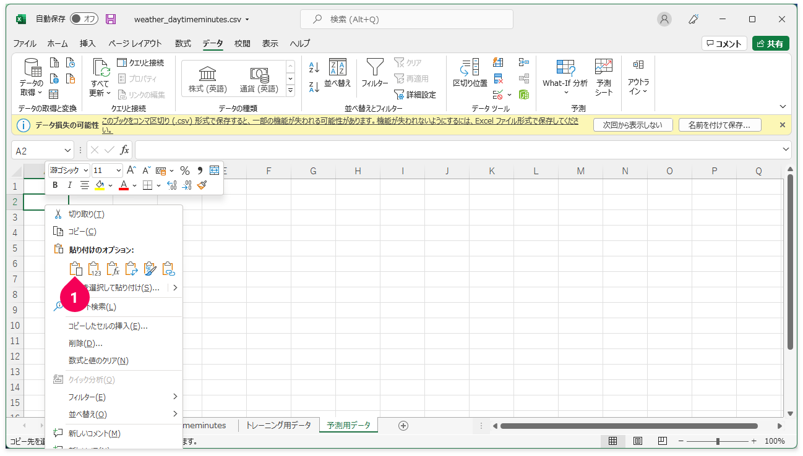Open the fill color dropdown arrow
The width and height of the screenshot is (803, 456).
[x=110, y=185]
